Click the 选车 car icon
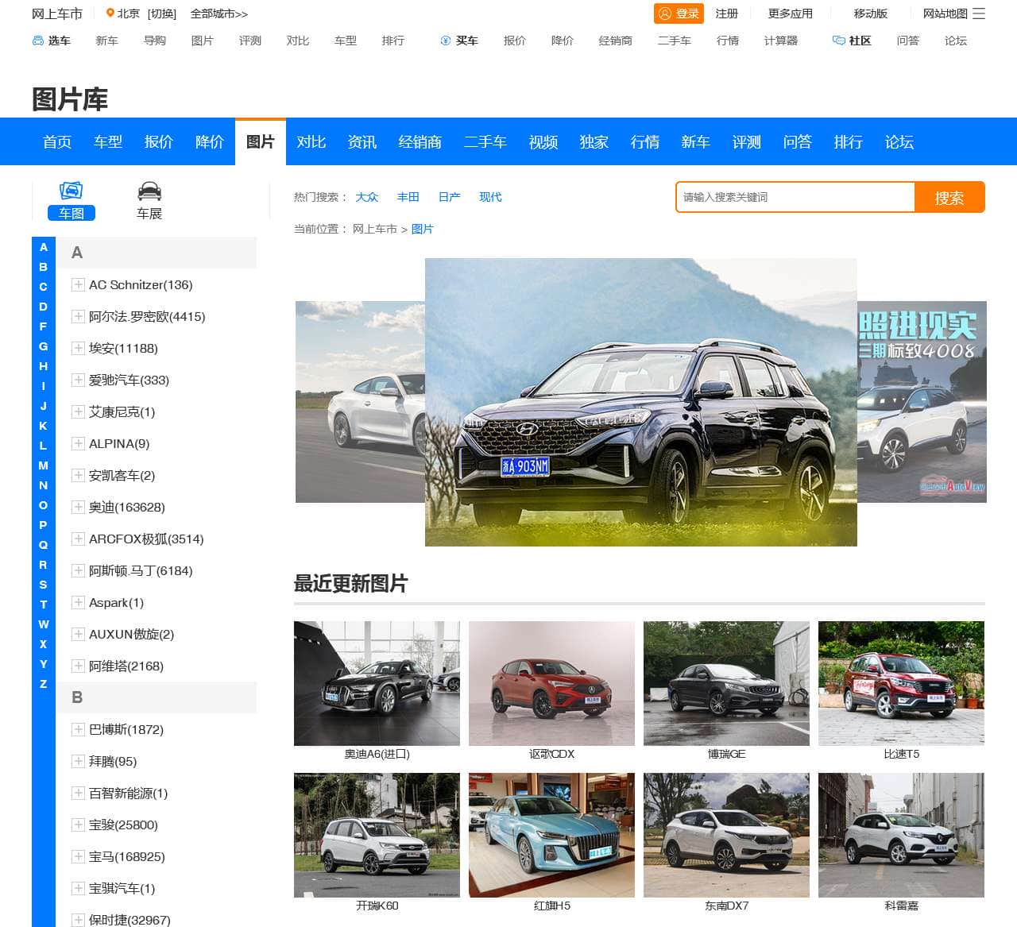This screenshot has height=927, width=1017. [37, 41]
